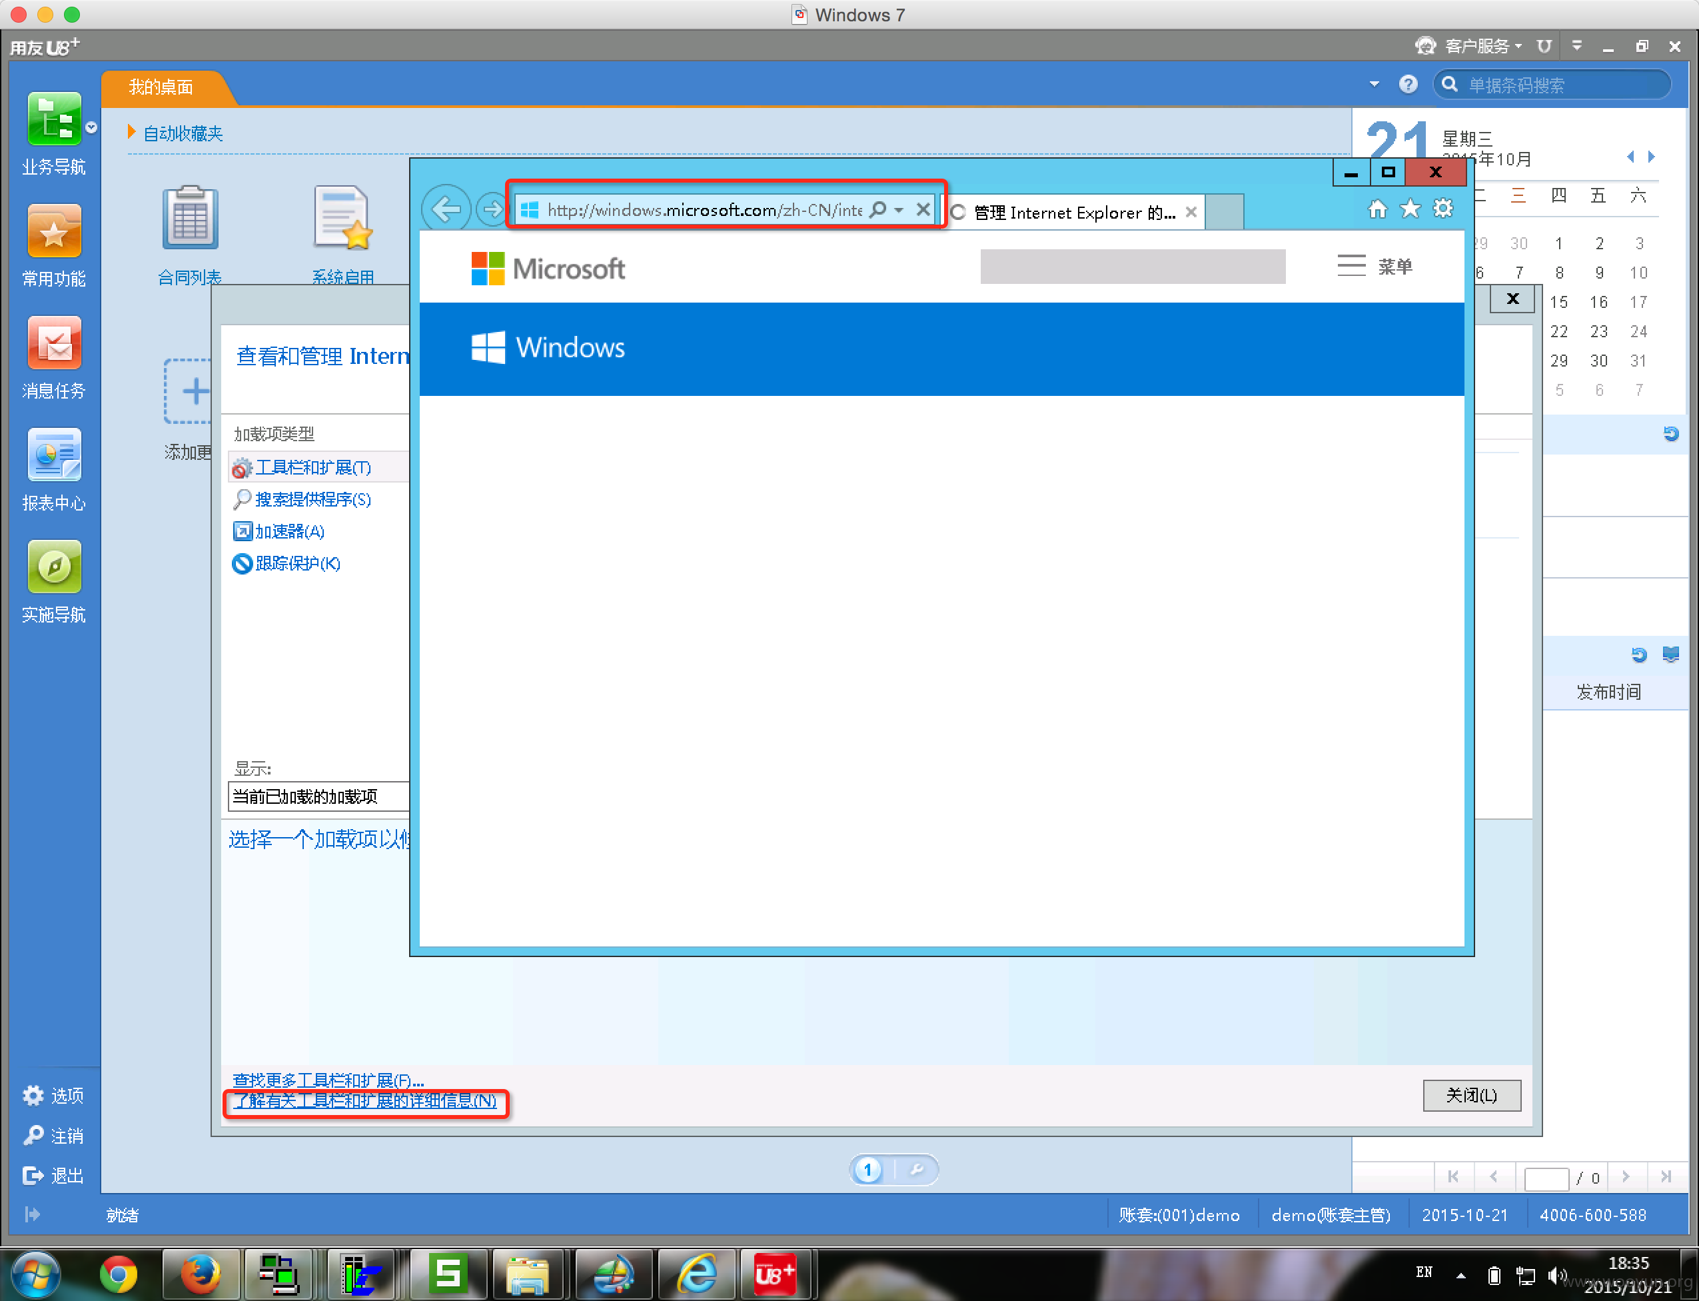Click the 关闭(L) button
Viewport: 1699px width, 1301px height.
coord(1471,1095)
